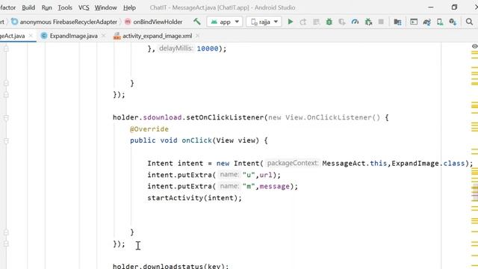Run the app with green play button
Image resolution: width=478 pixels, height=269 pixels.
point(291,22)
